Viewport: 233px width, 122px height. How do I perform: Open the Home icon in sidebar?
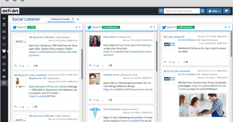pos(4,18)
